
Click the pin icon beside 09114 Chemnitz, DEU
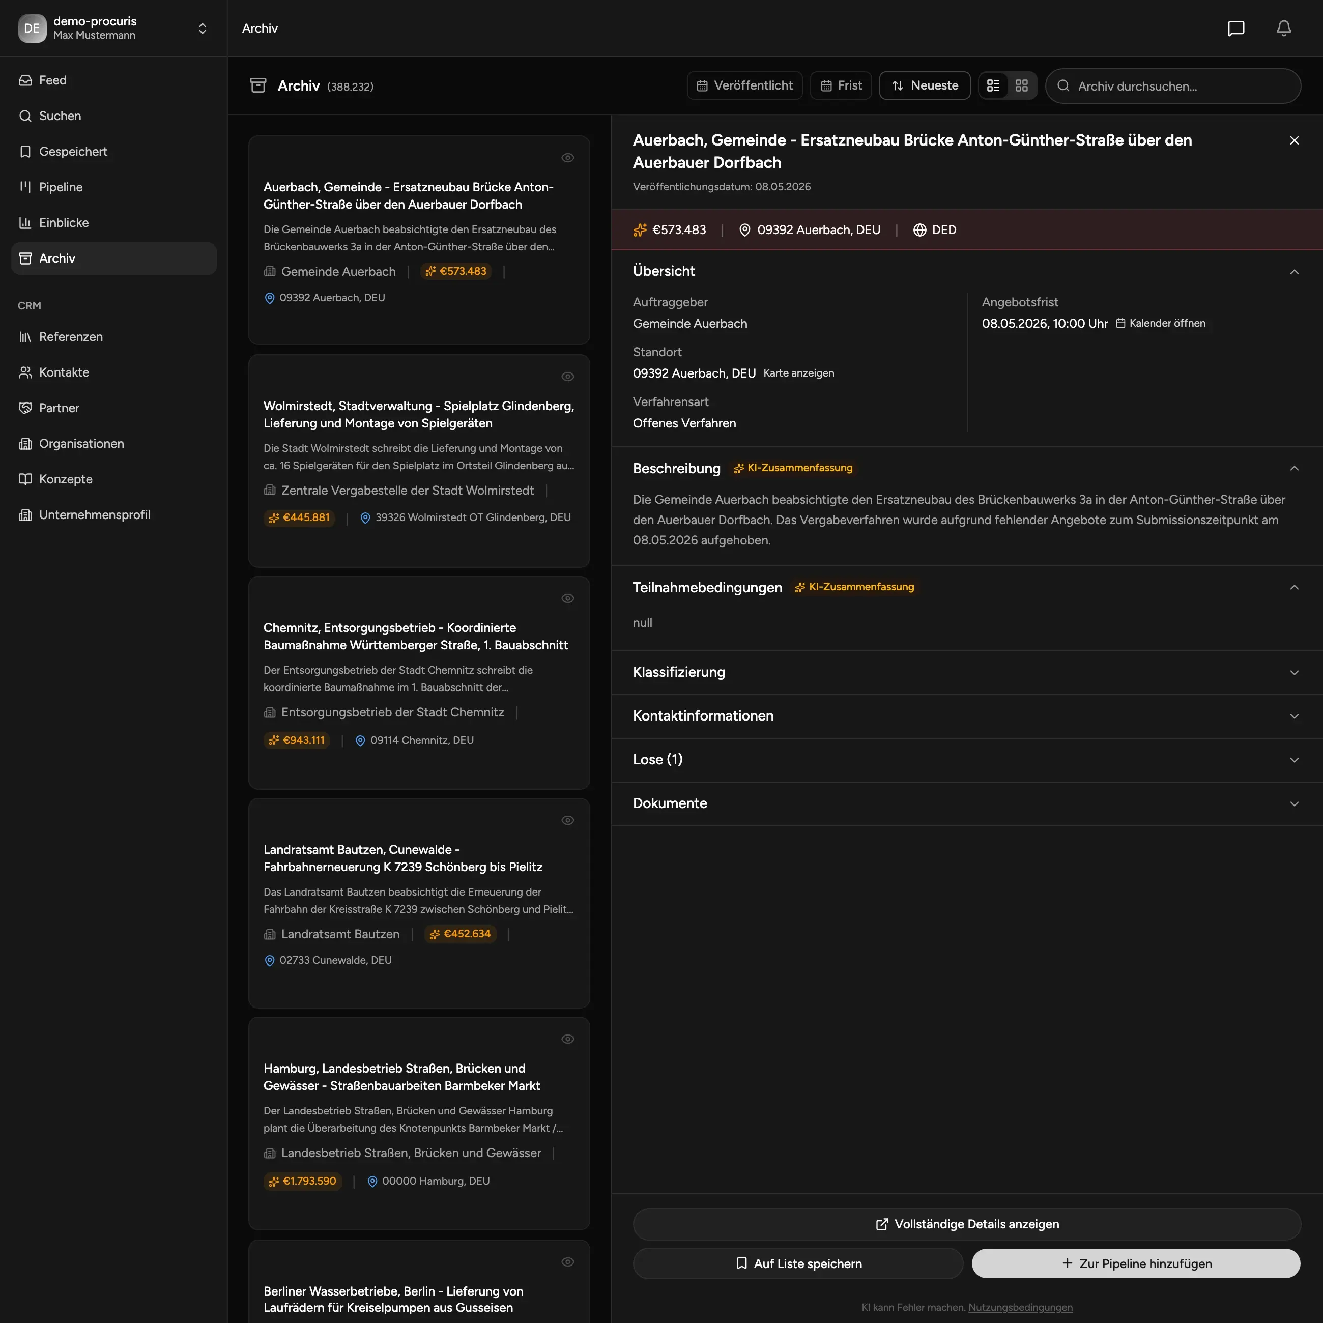[360, 740]
